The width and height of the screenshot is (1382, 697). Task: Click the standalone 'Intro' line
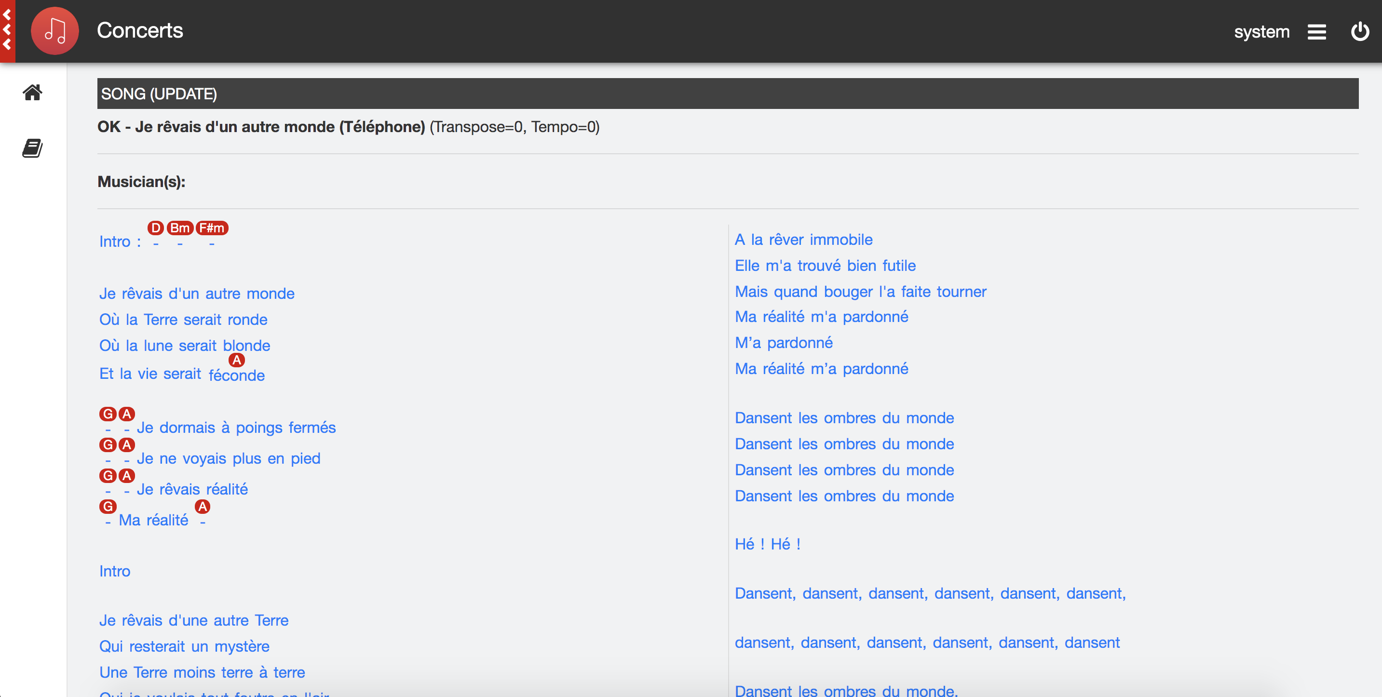click(115, 571)
